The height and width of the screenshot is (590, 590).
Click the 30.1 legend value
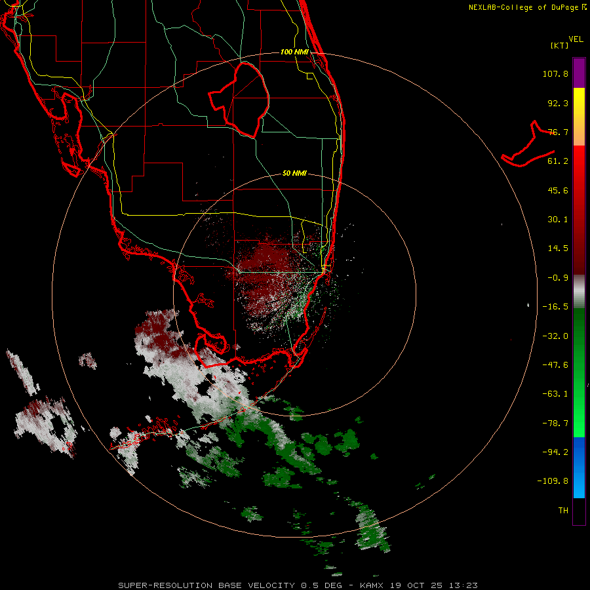coord(558,220)
